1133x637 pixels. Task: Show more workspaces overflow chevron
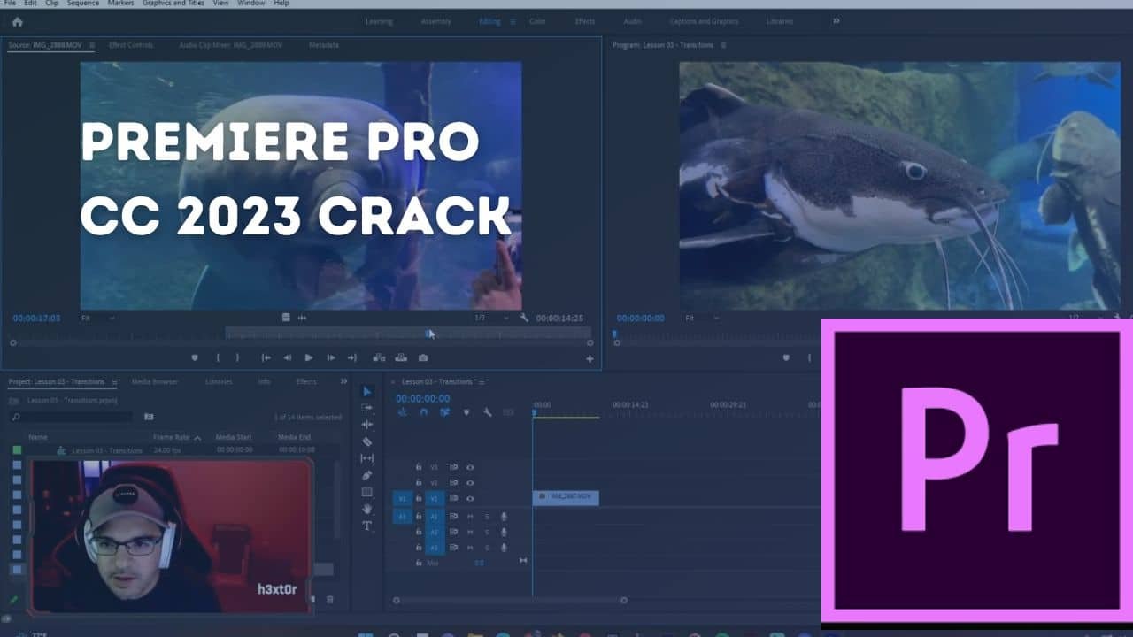(x=836, y=21)
